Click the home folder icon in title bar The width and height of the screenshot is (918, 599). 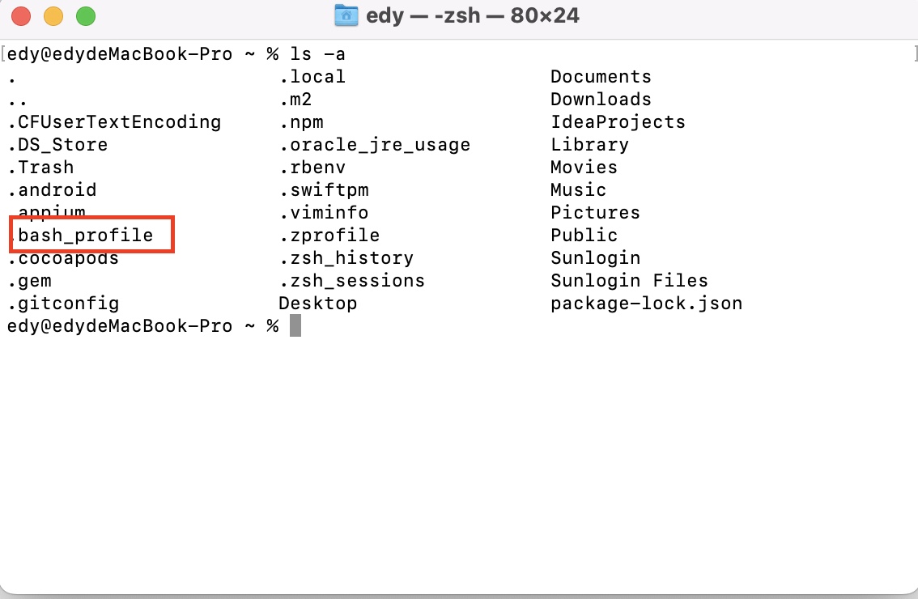point(346,15)
